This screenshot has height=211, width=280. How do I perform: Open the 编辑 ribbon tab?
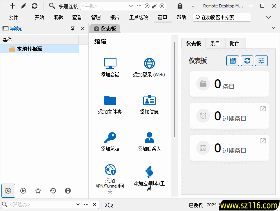(58, 18)
